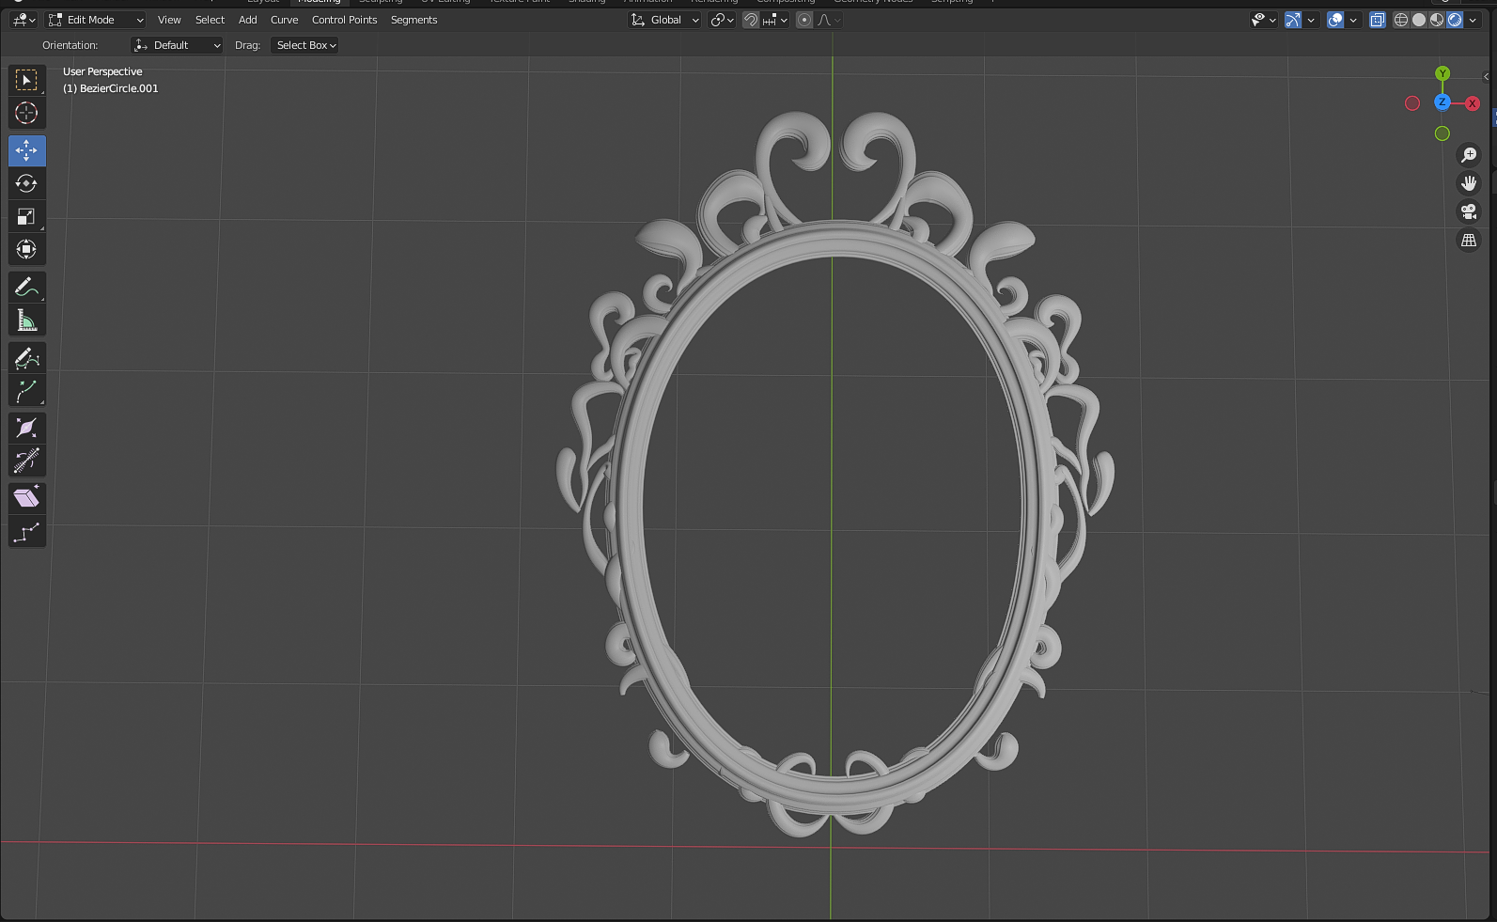Viewport: 1497px width, 922px height.
Task: Click the pan view hand icon
Action: [x=1469, y=183]
